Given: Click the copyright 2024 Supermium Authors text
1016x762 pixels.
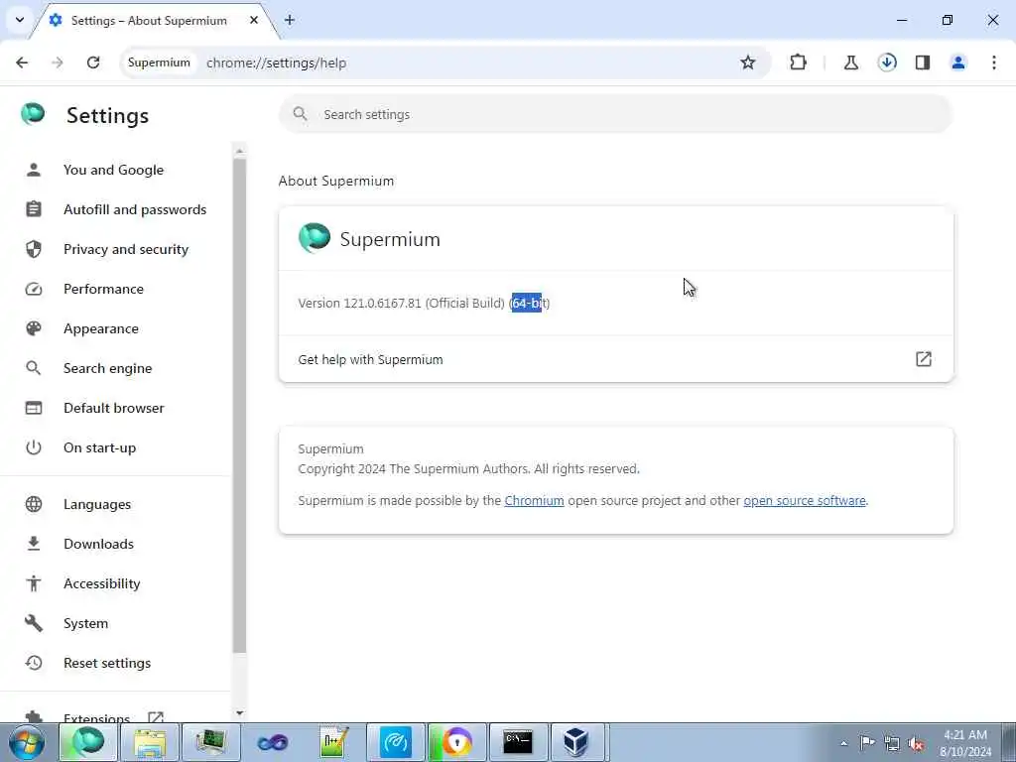Looking at the screenshot, I should click(468, 468).
